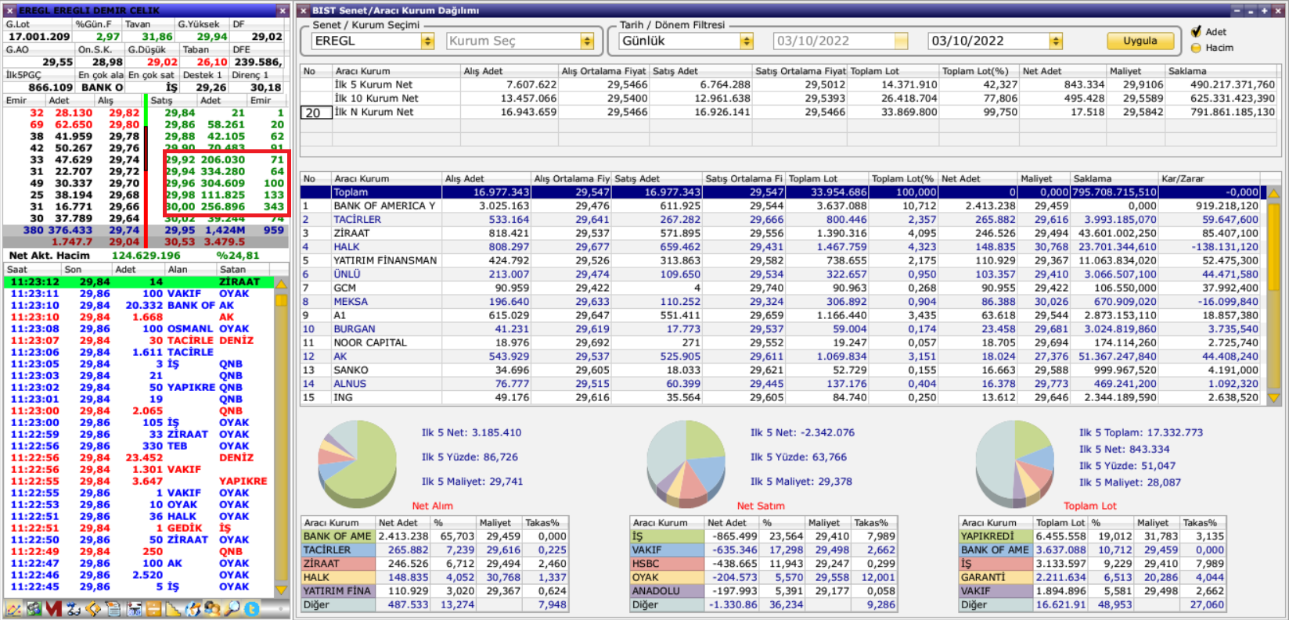This screenshot has width=1289, height=620.
Task: Select the Toplam row in broker table
Action: (781, 192)
